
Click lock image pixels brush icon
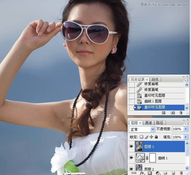pos(147,137)
